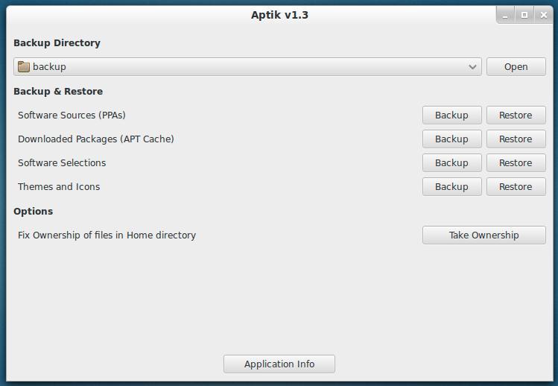
Task: Backup Downloaded Packages (APT Cache)
Action: pos(451,139)
